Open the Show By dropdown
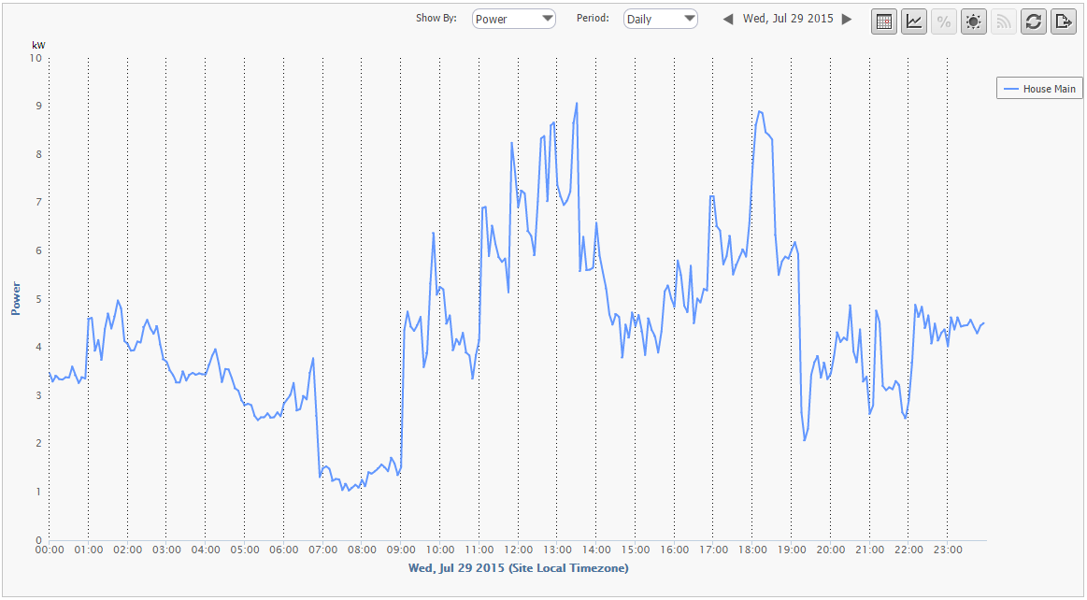1087x600 pixels. click(x=514, y=19)
